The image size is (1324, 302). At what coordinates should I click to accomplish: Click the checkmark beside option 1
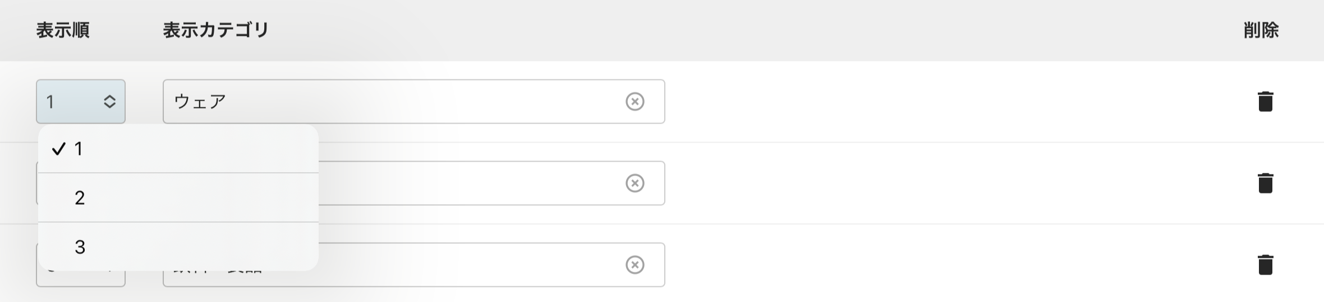pyautogui.click(x=58, y=149)
